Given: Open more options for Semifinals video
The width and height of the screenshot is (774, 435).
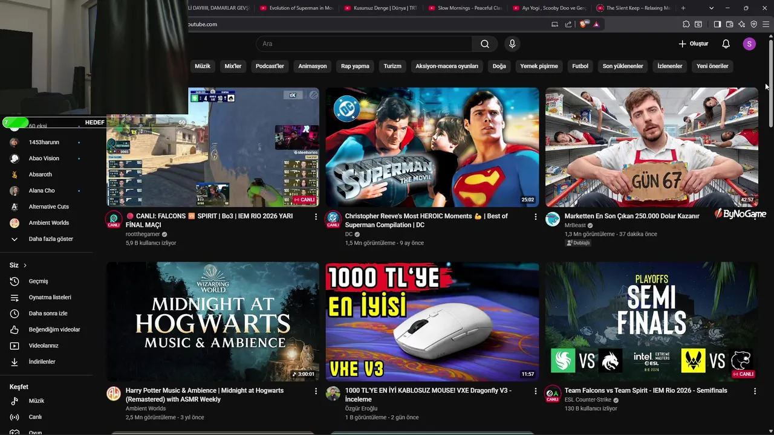Looking at the screenshot, I should point(755,391).
